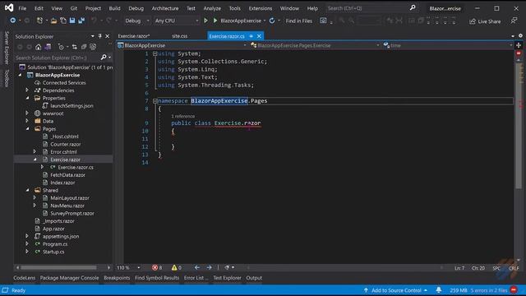Click the Server Explorer side tab
This screenshot has width=526, height=296.
pos(7,48)
